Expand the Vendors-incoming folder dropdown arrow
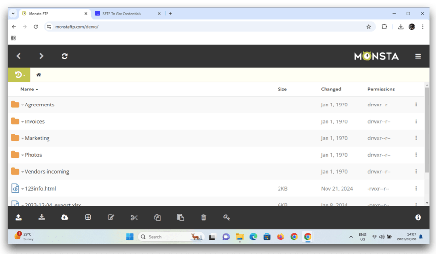This screenshot has height=254, width=436. click(22, 172)
